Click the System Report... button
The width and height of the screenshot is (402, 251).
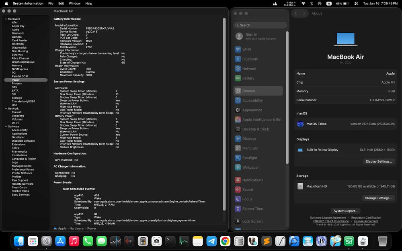point(345,211)
